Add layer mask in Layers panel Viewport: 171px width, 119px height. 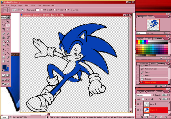point(146,117)
